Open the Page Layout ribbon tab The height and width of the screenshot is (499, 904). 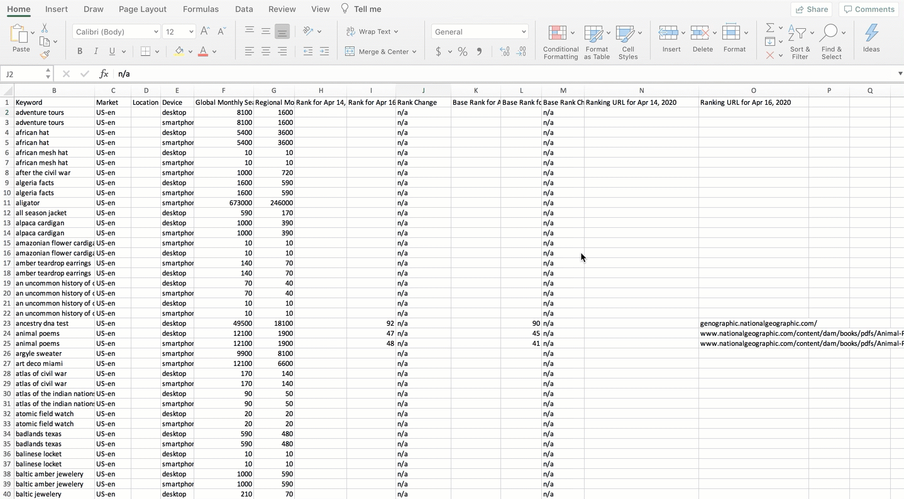click(x=142, y=9)
